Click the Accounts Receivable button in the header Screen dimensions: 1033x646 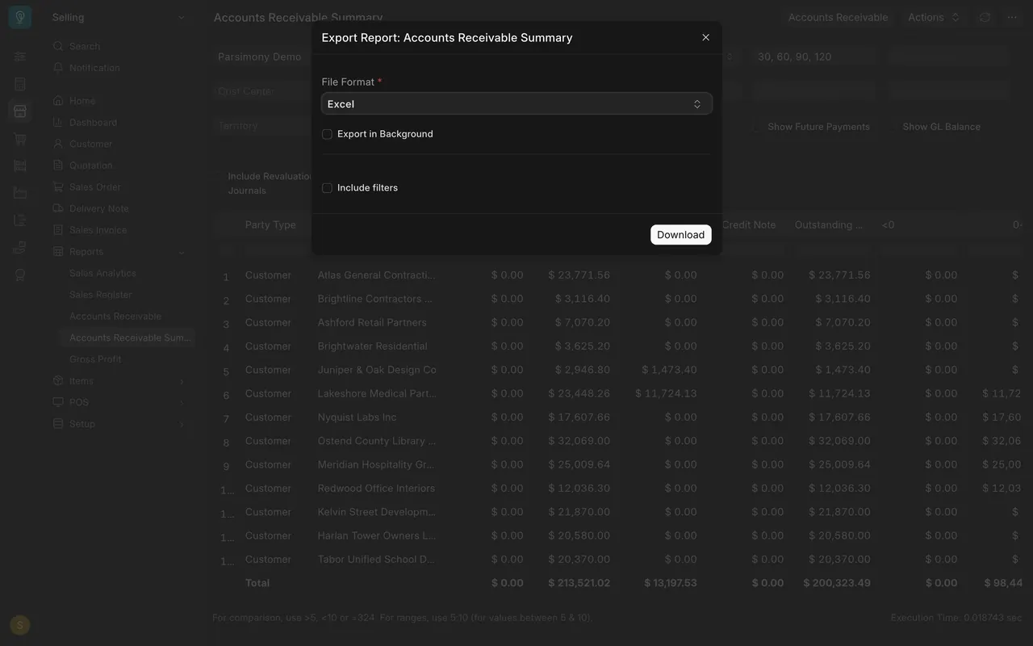838,17
